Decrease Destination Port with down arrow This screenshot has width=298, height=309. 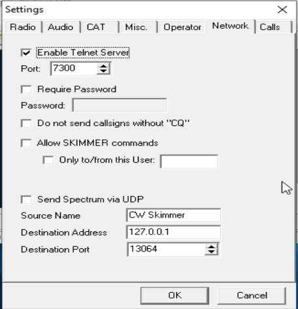point(211,252)
